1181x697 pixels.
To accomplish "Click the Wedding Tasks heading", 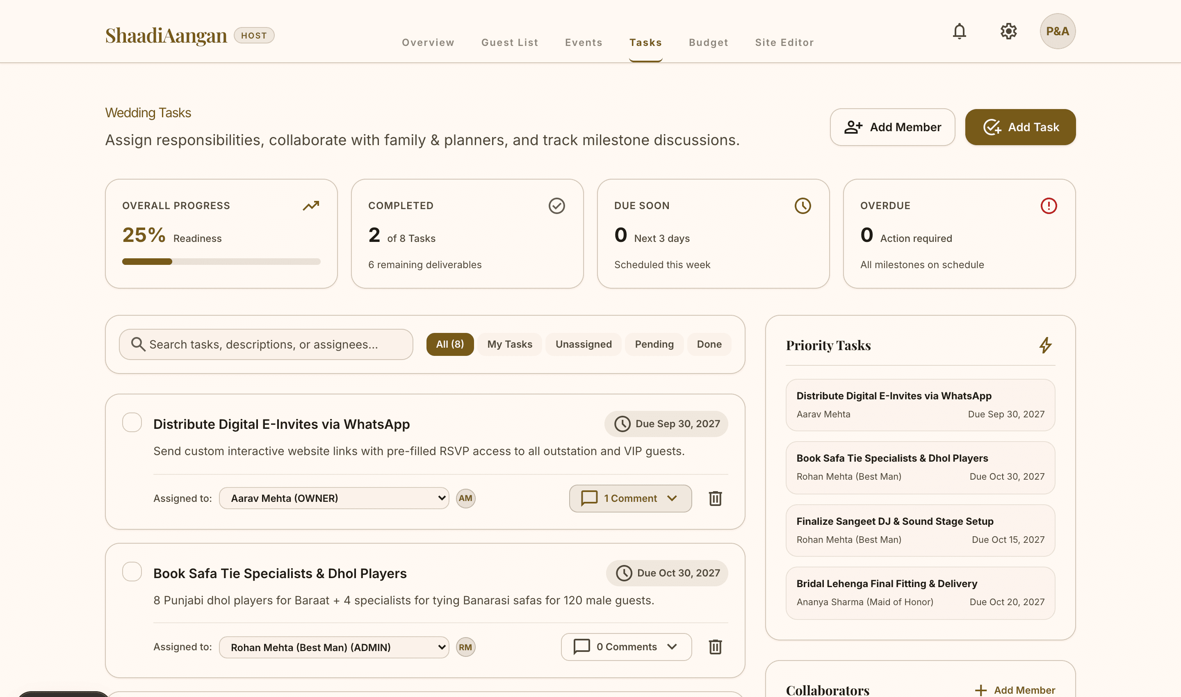I will (148, 113).
